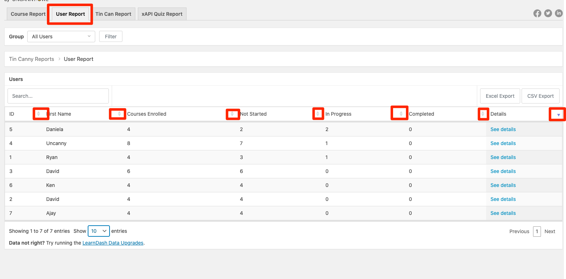Click See details link for Daniela
The width and height of the screenshot is (566, 279).
point(503,129)
